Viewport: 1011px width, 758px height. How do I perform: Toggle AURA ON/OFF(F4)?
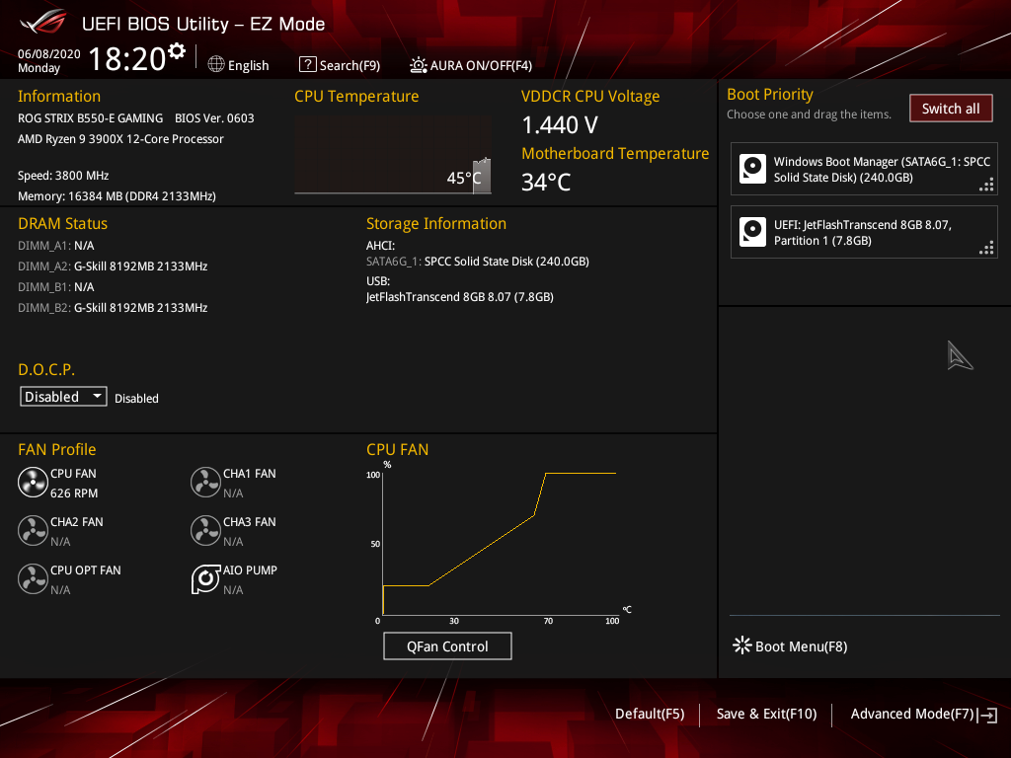click(x=481, y=65)
